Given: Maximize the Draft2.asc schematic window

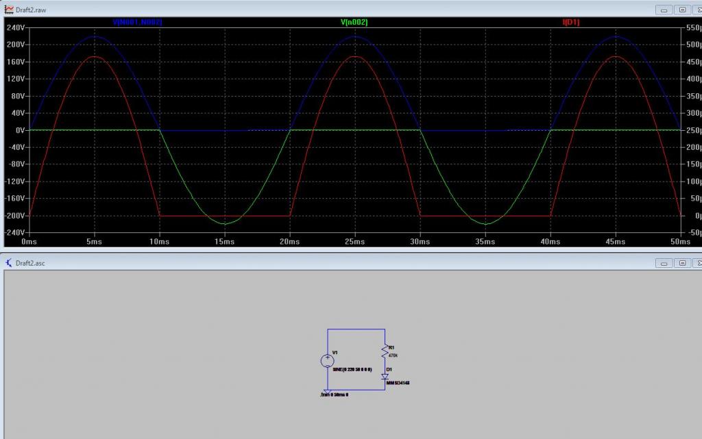Looking at the screenshot, I should point(682,263).
